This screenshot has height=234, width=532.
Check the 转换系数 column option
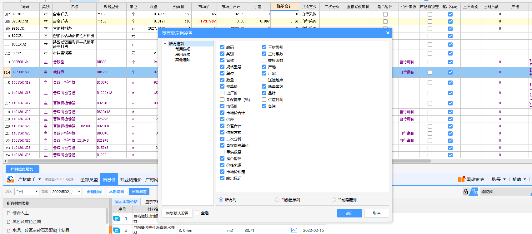pyautogui.click(x=264, y=60)
